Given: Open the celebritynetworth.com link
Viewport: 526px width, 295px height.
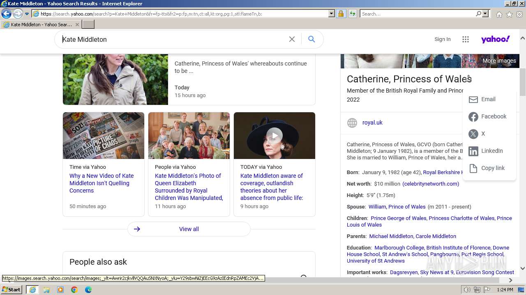Looking at the screenshot, I should click(431, 184).
